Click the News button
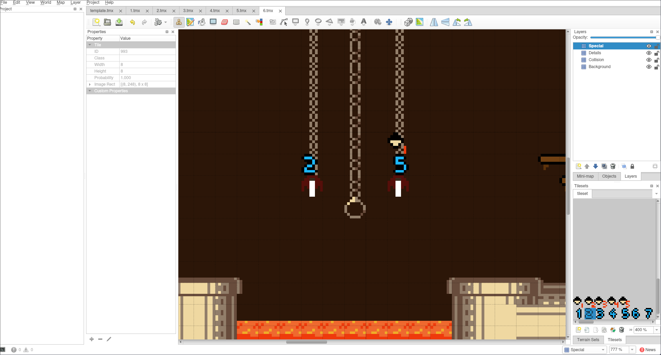The height and width of the screenshot is (355, 661). coord(648,350)
